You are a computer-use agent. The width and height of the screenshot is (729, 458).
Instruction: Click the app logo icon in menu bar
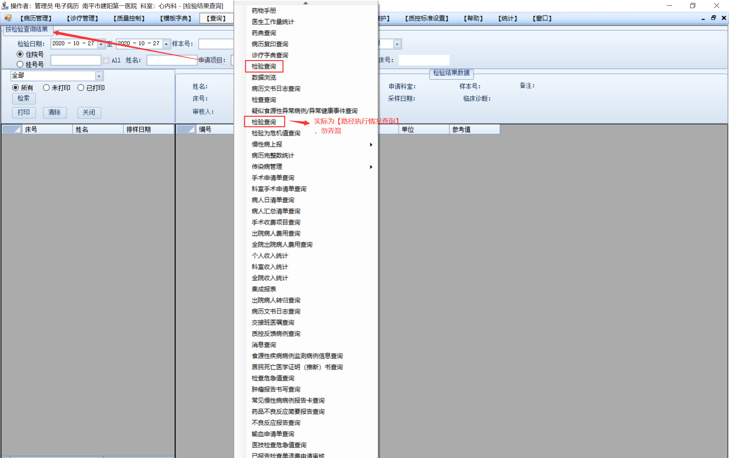[8, 18]
